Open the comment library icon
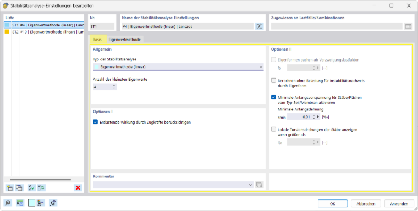The width and height of the screenshot is (418, 211). 259,185
